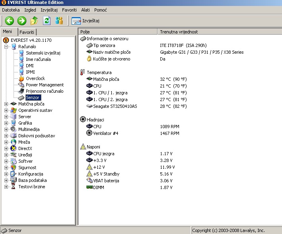
Task: Select the Testovi brzine hourglass item
Action: [14, 187]
